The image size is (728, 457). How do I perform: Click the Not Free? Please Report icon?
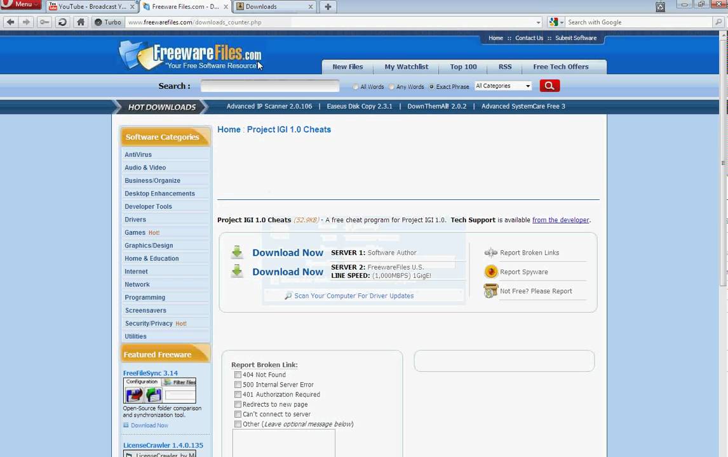pos(491,291)
